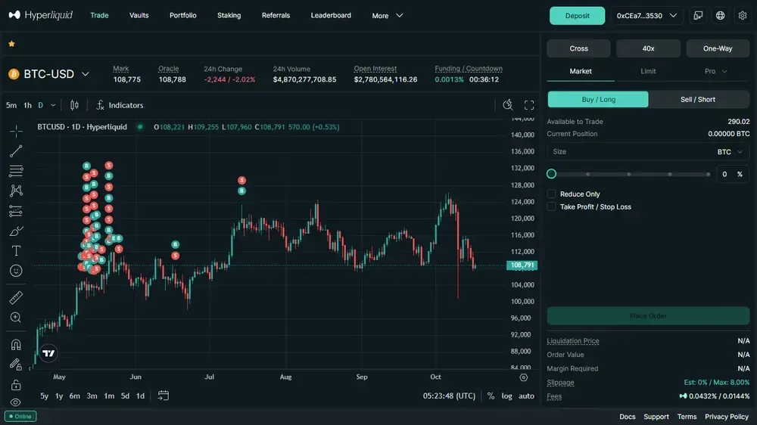Image resolution: width=757 pixels, height=425 pixels.
Task: Toggle auto scale on chart
Action: (x=526, y=396)
